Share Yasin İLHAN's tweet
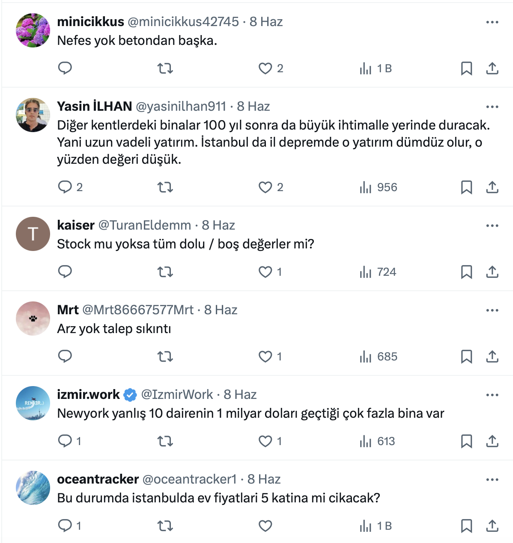The image size is (513, 543). click(492, 187)
